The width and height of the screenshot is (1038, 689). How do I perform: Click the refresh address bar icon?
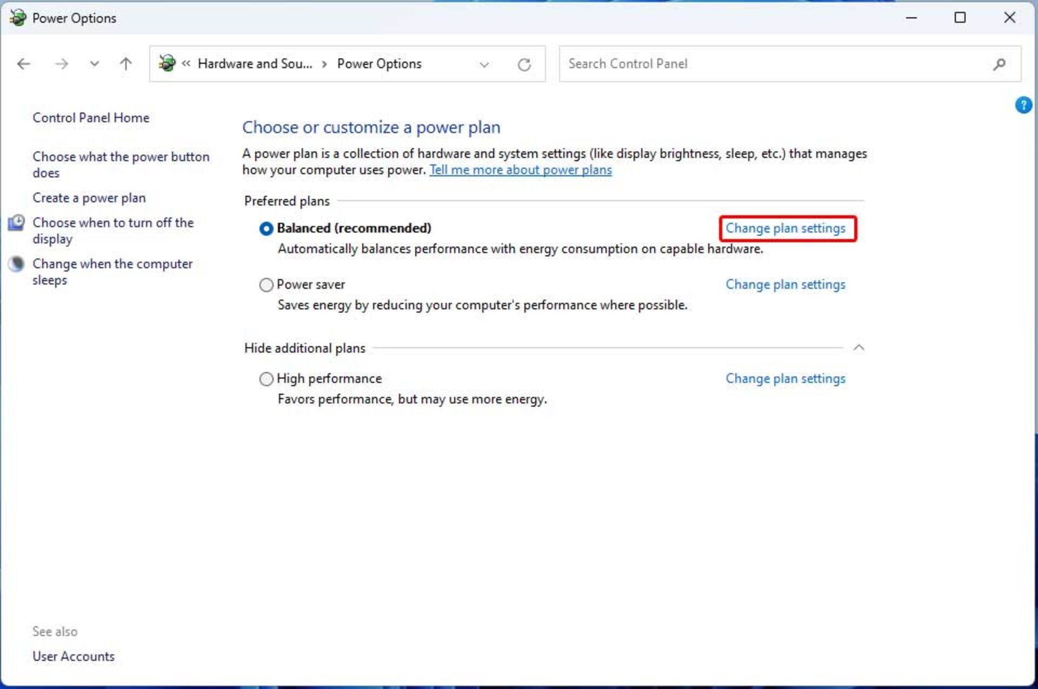pyautogui.click(x=524, y=65)
